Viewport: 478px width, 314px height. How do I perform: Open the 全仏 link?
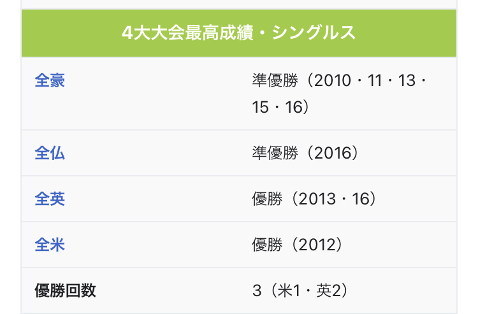click(x=50, y=153)
